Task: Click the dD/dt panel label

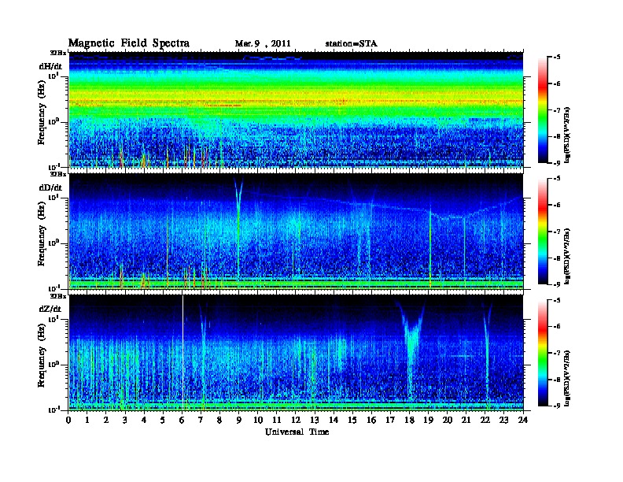Action: (x=50, y=187)
